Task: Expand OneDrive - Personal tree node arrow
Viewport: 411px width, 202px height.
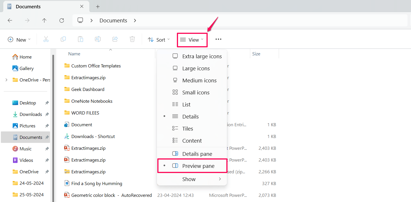Action: [x=6, y=80]
